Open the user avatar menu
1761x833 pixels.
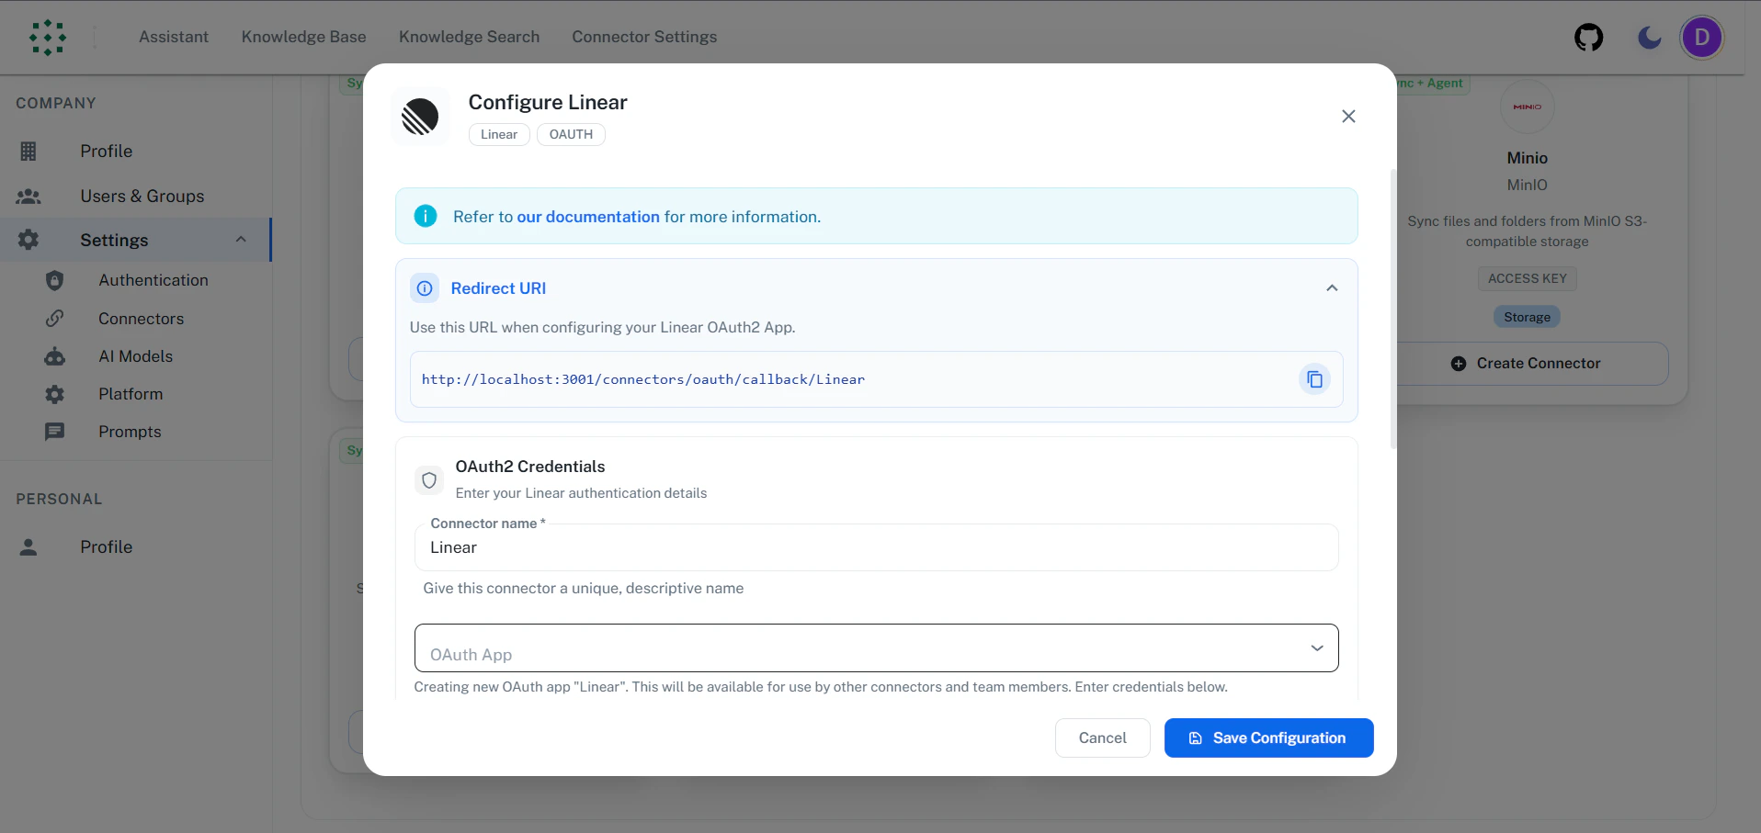tap(1702, 38)
